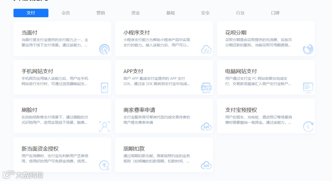Switch to the 会员 tab

[66, 13]
